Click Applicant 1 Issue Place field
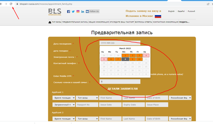The image size is (213, 124). (x=157, y=105)
